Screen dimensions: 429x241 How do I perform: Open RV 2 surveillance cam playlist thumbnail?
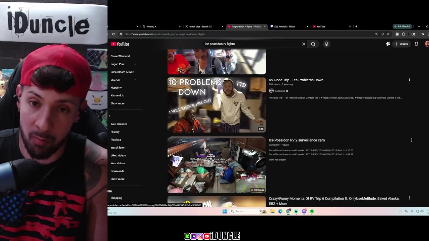coord(217,165)
